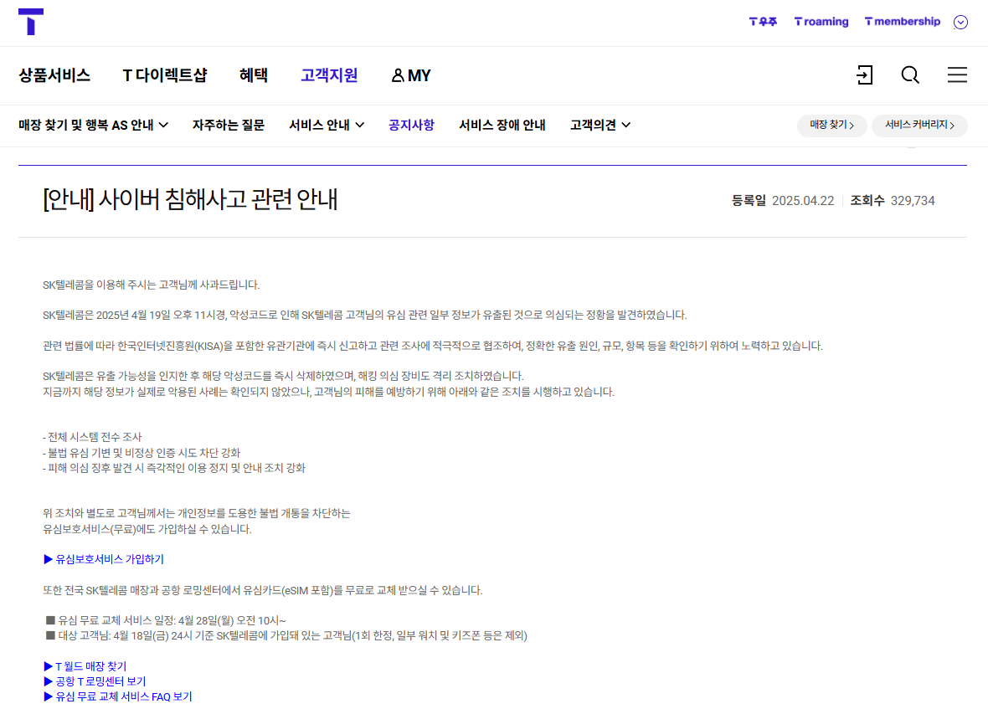Click the line '전체 시스템 전수 조사'
988x709 pixels.
point(92,437)
